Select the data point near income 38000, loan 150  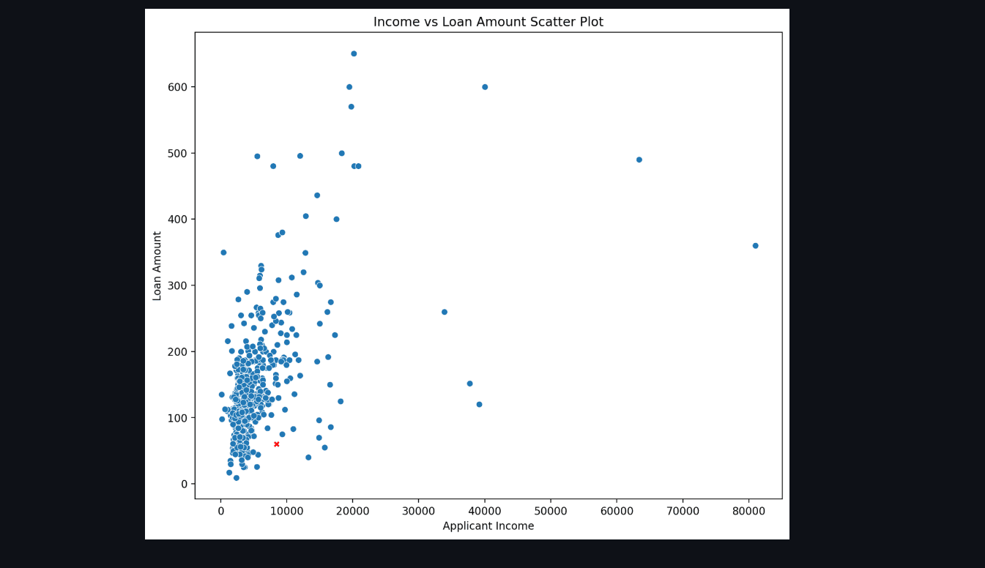(469, 384)
